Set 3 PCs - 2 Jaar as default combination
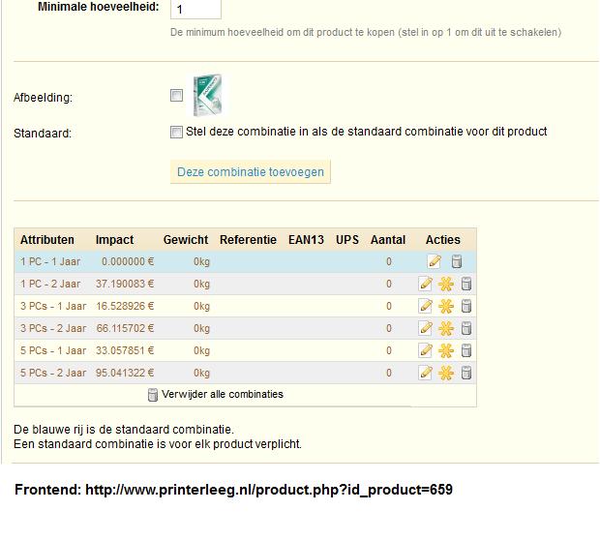 446,328
